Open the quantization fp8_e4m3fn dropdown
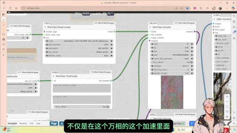The image size is (237, 133). (x=79, y=48)
